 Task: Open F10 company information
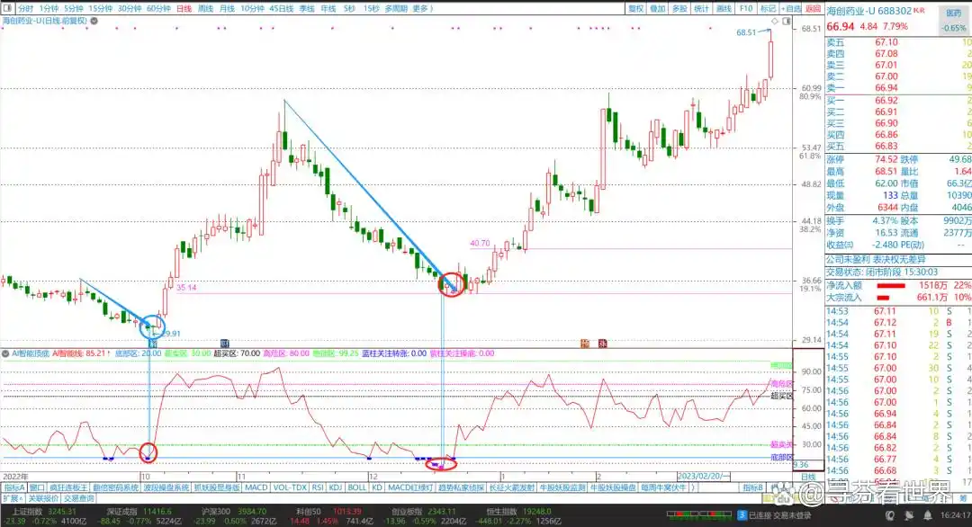coord(745,7)
